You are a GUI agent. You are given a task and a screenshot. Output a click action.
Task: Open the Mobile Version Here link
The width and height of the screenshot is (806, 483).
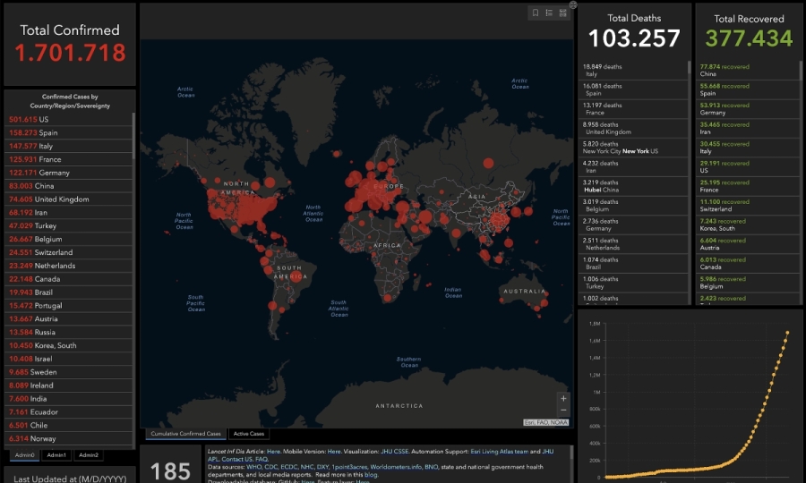pyautogui.click(x=334, y=452)
